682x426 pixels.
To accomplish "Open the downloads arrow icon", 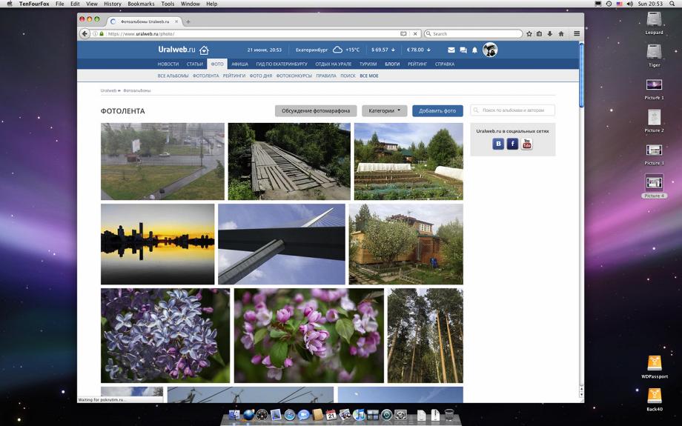I will (x=550, y=33).
